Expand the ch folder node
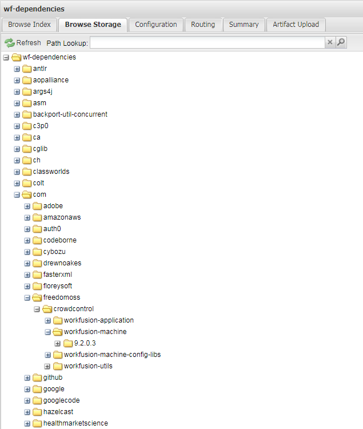The image size is (363, 429). [x=17, y=161]
